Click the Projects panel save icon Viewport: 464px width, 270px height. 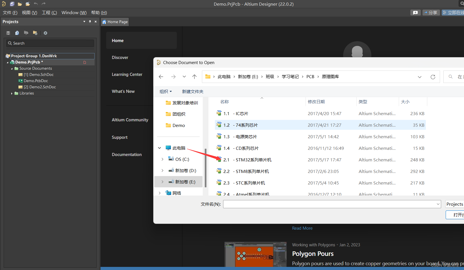tap(8, 33)
